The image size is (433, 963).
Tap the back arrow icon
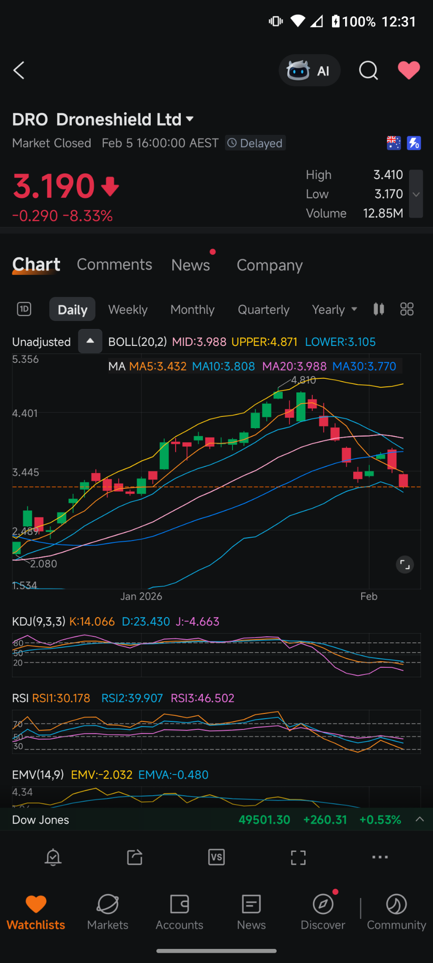click(19, 70)
